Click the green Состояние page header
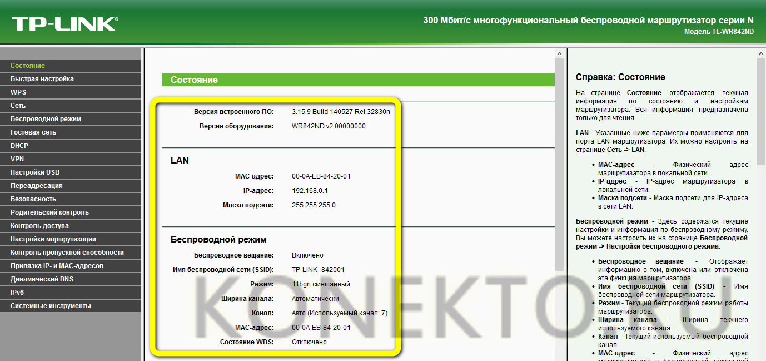 359,80
